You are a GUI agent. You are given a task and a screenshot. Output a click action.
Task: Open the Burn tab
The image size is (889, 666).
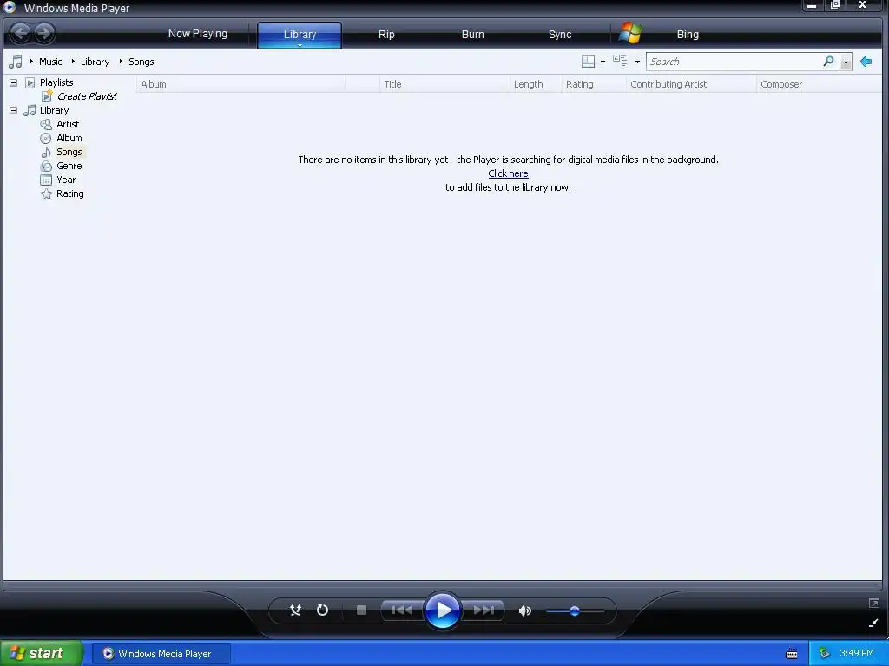click(473, 35)
